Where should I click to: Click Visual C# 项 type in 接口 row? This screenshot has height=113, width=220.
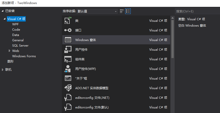pyautogui.click(x=158, y=30)
